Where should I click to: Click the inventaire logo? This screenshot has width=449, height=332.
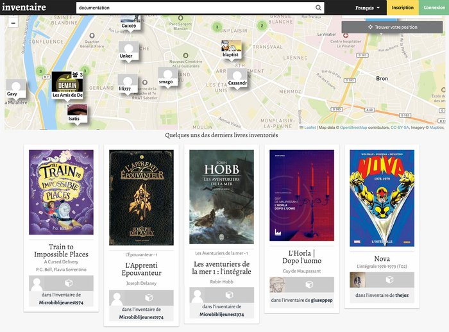pyautogui.click(x=24, y=7)
